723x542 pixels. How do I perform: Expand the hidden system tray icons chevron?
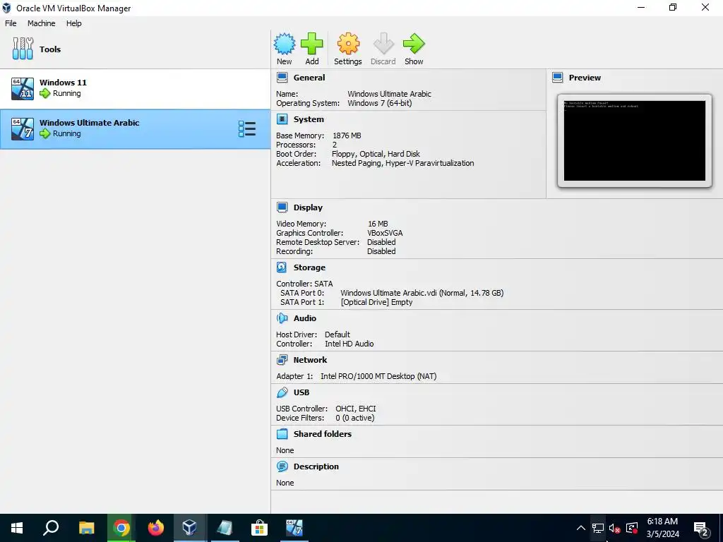coord(581,528)
